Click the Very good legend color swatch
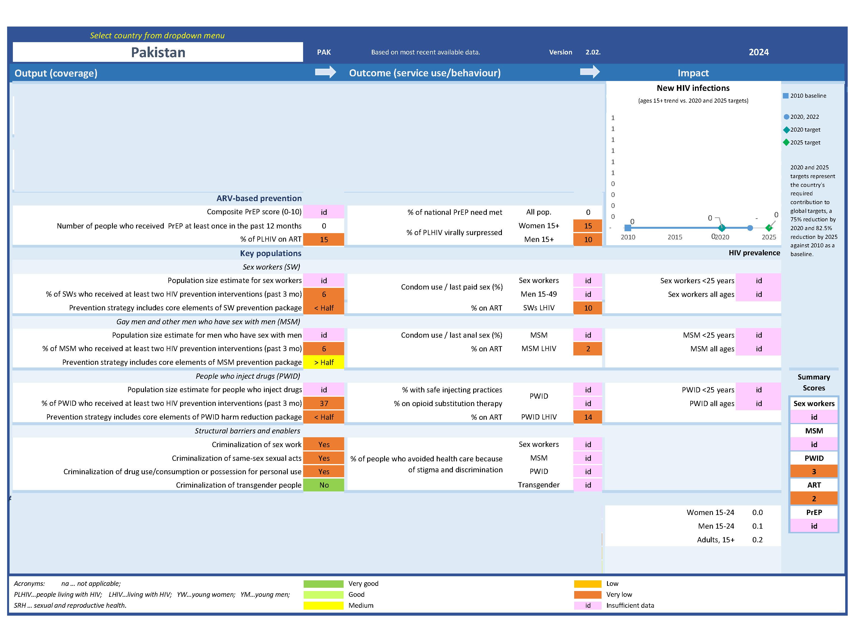Image resolution: width=854 pixels, height=640 pixels. tap(324, 584)
